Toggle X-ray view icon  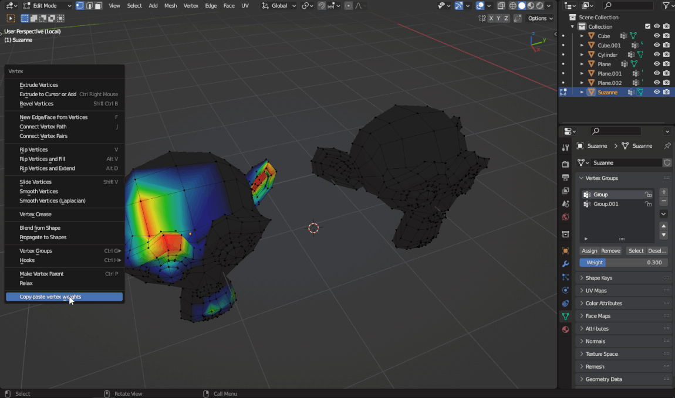[x=501, y=6]
